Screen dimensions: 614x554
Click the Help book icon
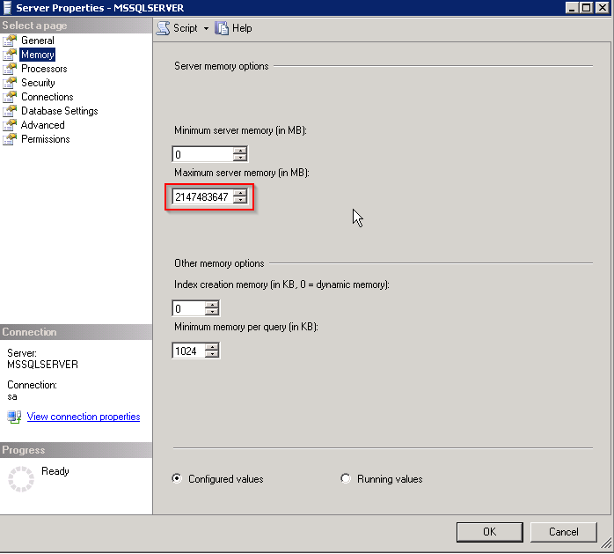click(x=222, y=28)
